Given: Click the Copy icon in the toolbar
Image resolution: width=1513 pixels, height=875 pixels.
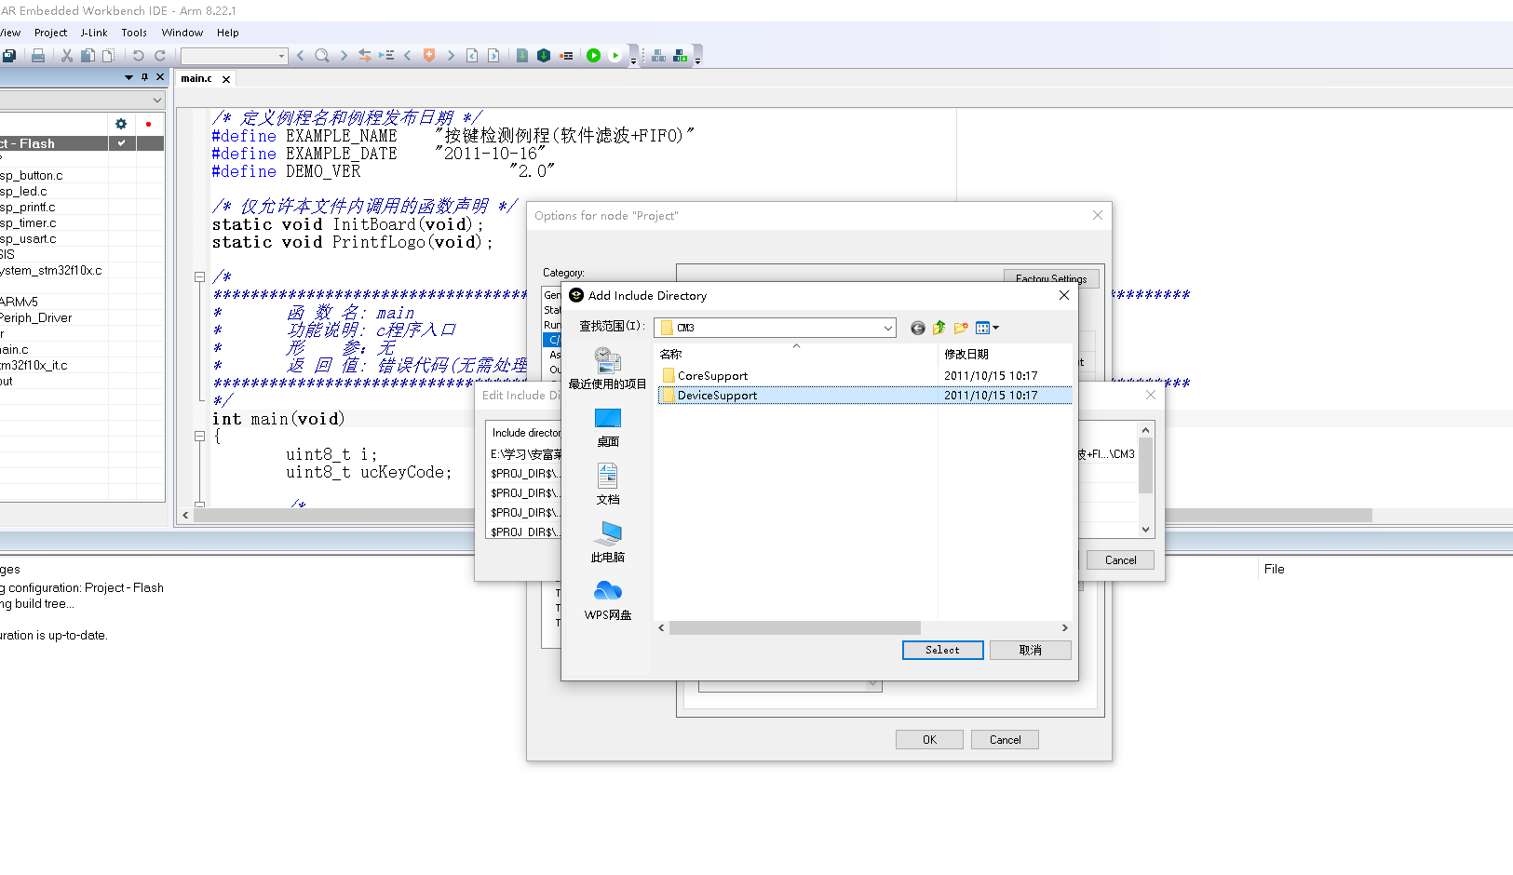Looking at the screenshot, I should pyautogui.click(x=88, y=55).
